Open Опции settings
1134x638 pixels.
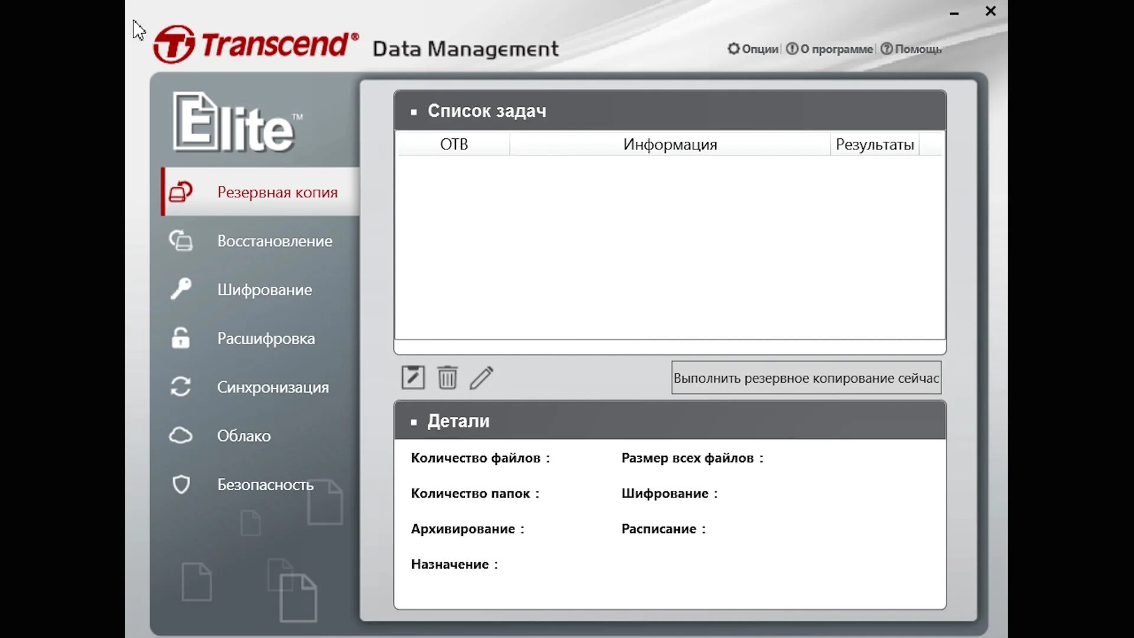(x=753, y=49)
